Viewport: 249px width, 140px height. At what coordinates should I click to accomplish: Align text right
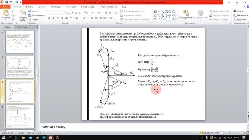point(100,18)
